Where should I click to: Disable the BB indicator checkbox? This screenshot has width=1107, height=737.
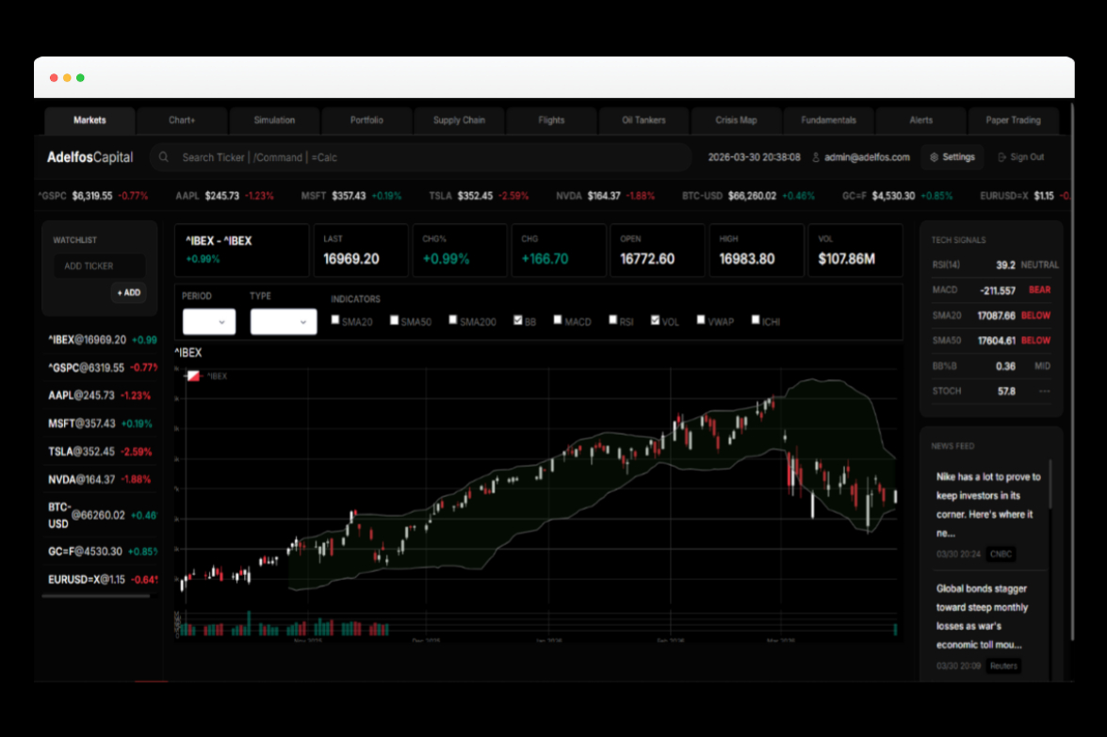click(x=518, y=320)
